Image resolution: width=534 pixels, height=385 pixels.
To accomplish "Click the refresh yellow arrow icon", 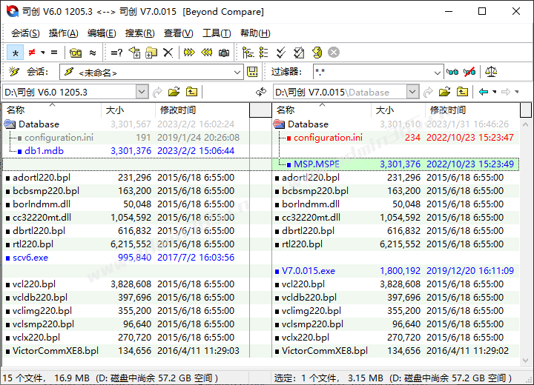I will pos(317,53).
